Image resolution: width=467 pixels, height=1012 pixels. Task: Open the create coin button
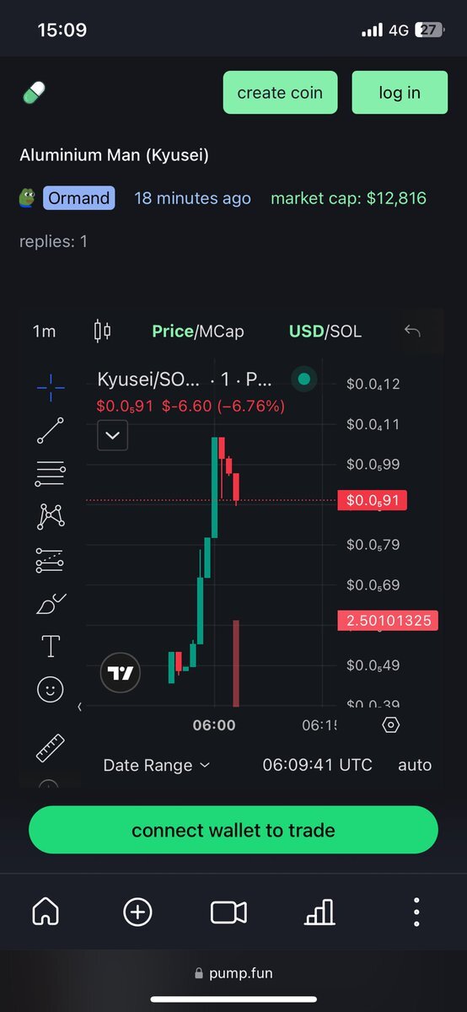tap(280, 93)
